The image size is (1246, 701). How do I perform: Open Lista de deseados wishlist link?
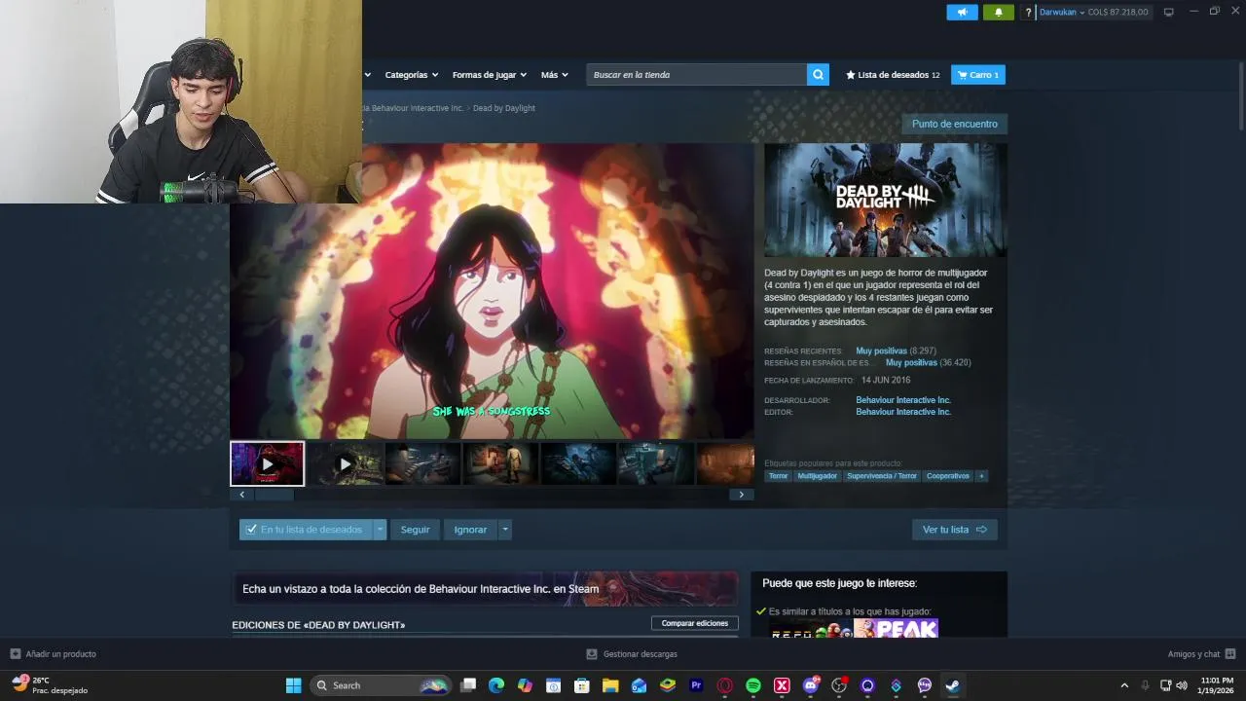pos(893,74)
